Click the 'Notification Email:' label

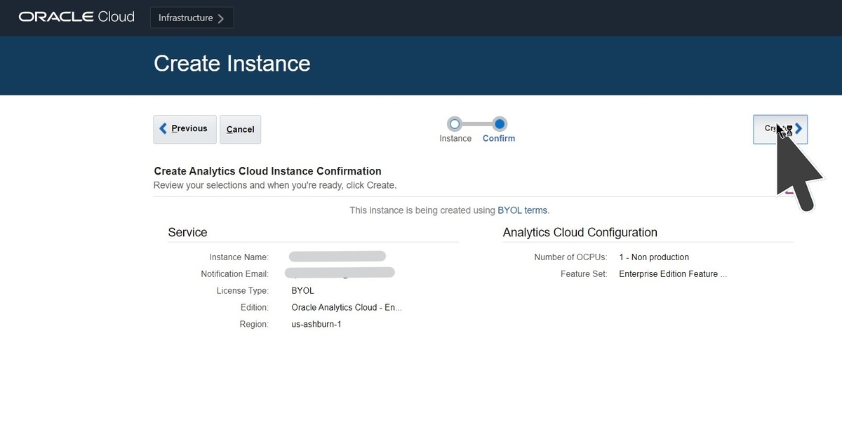click(234, 274)
